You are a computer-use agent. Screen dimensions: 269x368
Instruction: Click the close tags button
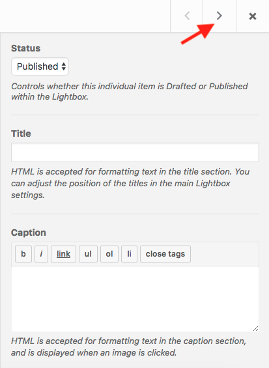click(165, 254)
